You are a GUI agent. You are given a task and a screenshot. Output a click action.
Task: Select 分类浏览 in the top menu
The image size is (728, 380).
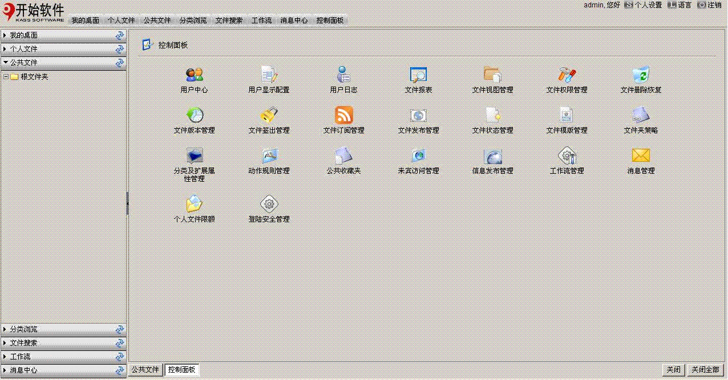(193, 21)
